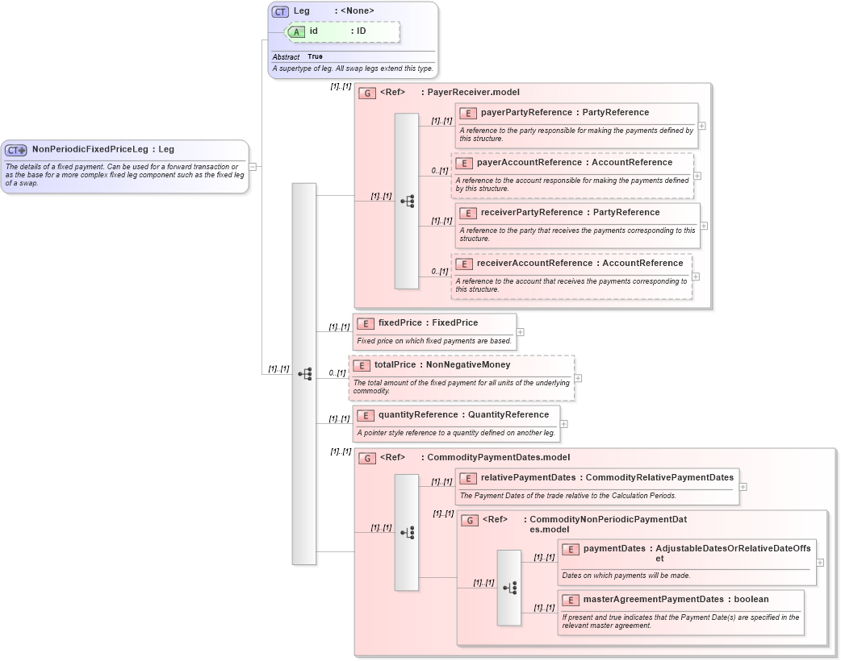Click the G icon of CommodityPaymentDates.model
The image size is (841, 661).
point(367,458)
